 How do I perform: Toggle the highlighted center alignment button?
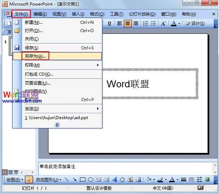tap(127, 23)
